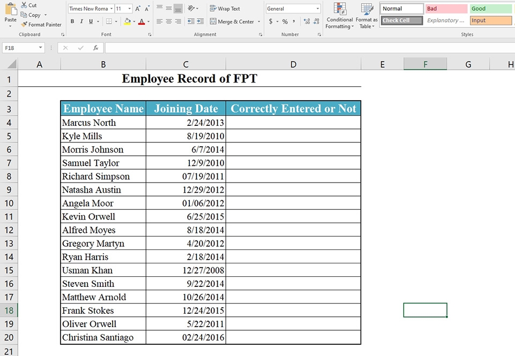Select the Format Painter tool
This screenshot has width=515, height=356.
41,24
